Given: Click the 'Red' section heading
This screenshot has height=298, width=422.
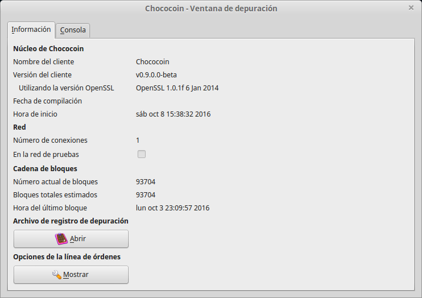Looking at the screenshot, I should coord(19,127).
